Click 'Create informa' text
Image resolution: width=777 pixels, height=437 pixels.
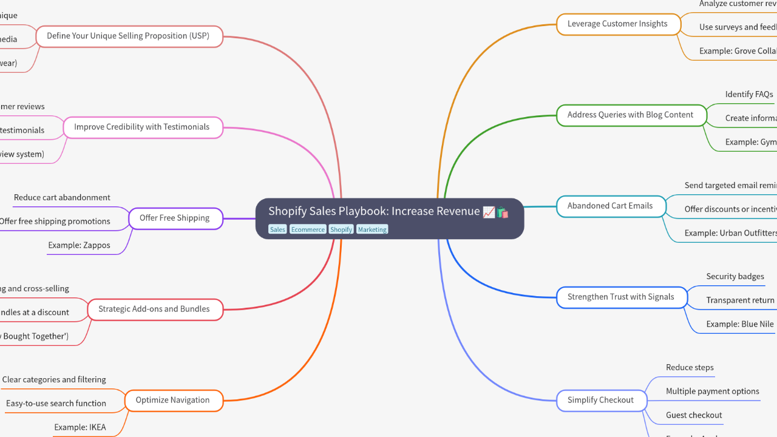pos(751,118)
